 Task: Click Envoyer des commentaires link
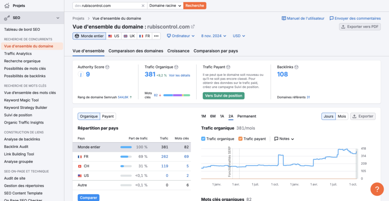point(355,18)
